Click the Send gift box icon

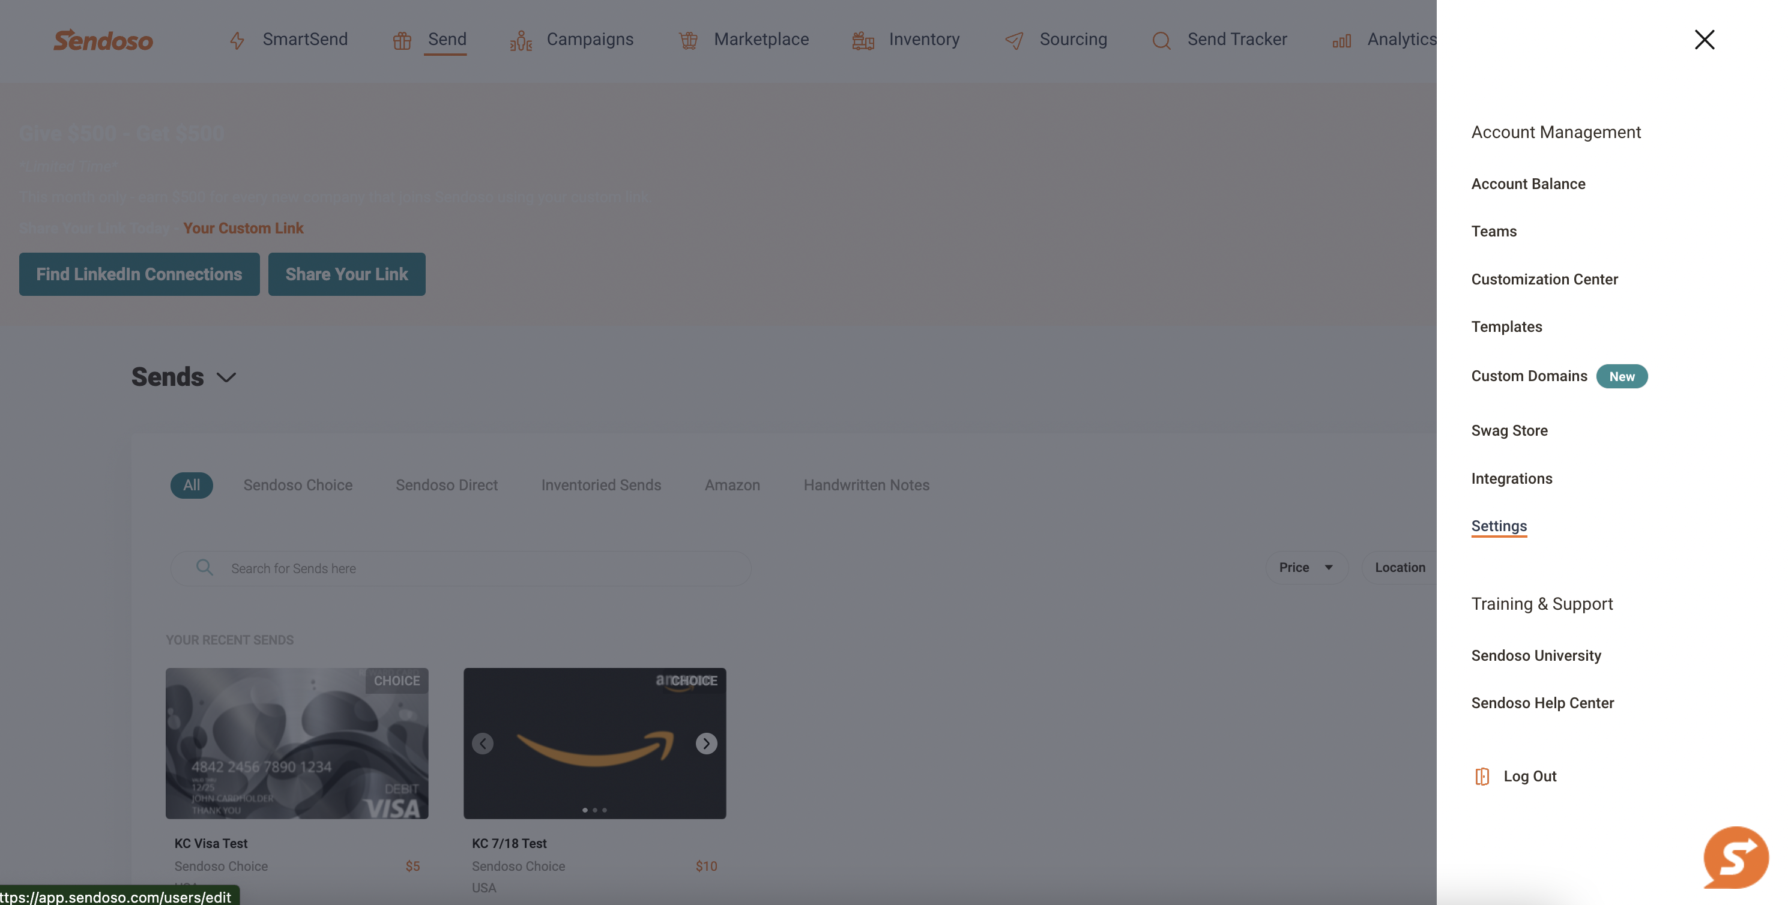click(402, 41)
